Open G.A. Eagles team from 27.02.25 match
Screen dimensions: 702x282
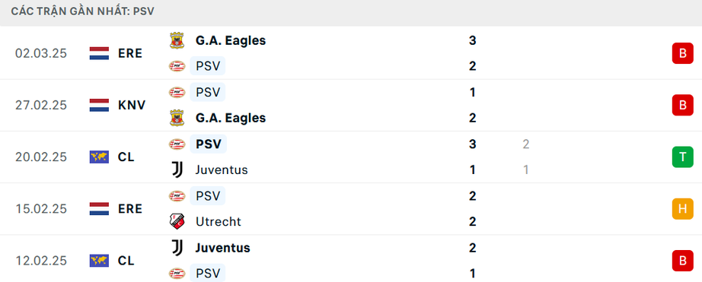point(231,118)
